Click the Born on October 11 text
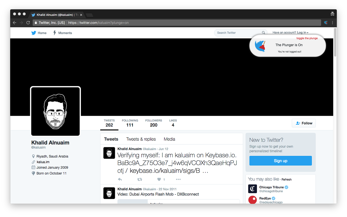This screenshot has height=217, width=347. click(52, 173)
